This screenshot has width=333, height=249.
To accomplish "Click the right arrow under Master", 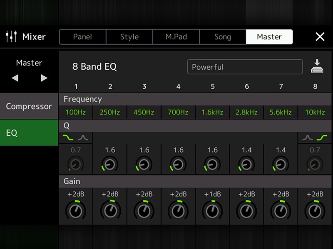I will click(43, 78).
